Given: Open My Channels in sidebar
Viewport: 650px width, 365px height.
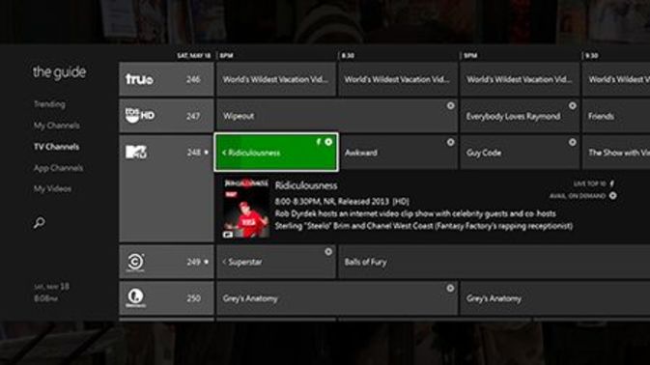Looking at the screenshot, I should coord(56,126).
